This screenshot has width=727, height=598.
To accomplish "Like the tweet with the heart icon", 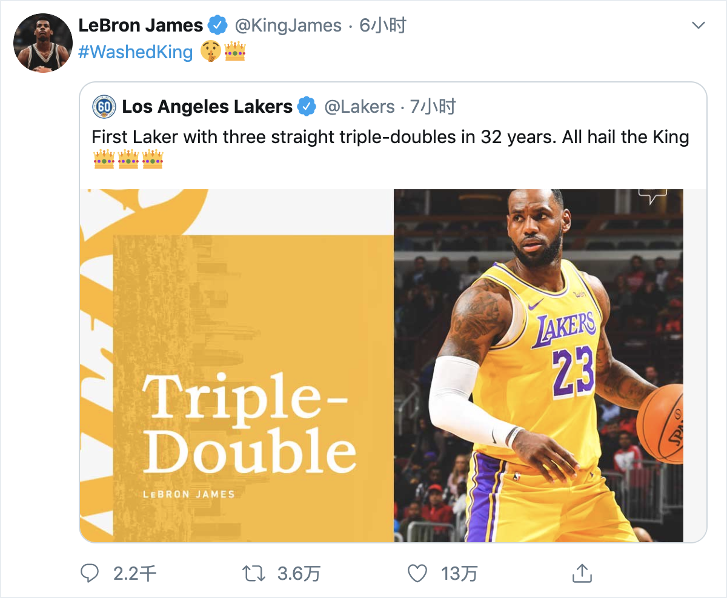I will (x=417, y=573).
